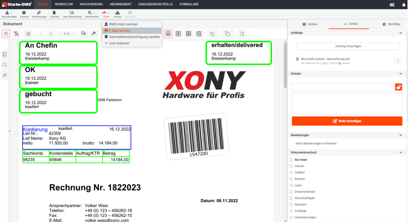Enable Dokumentenart checkbox

(x=291, y=192)
